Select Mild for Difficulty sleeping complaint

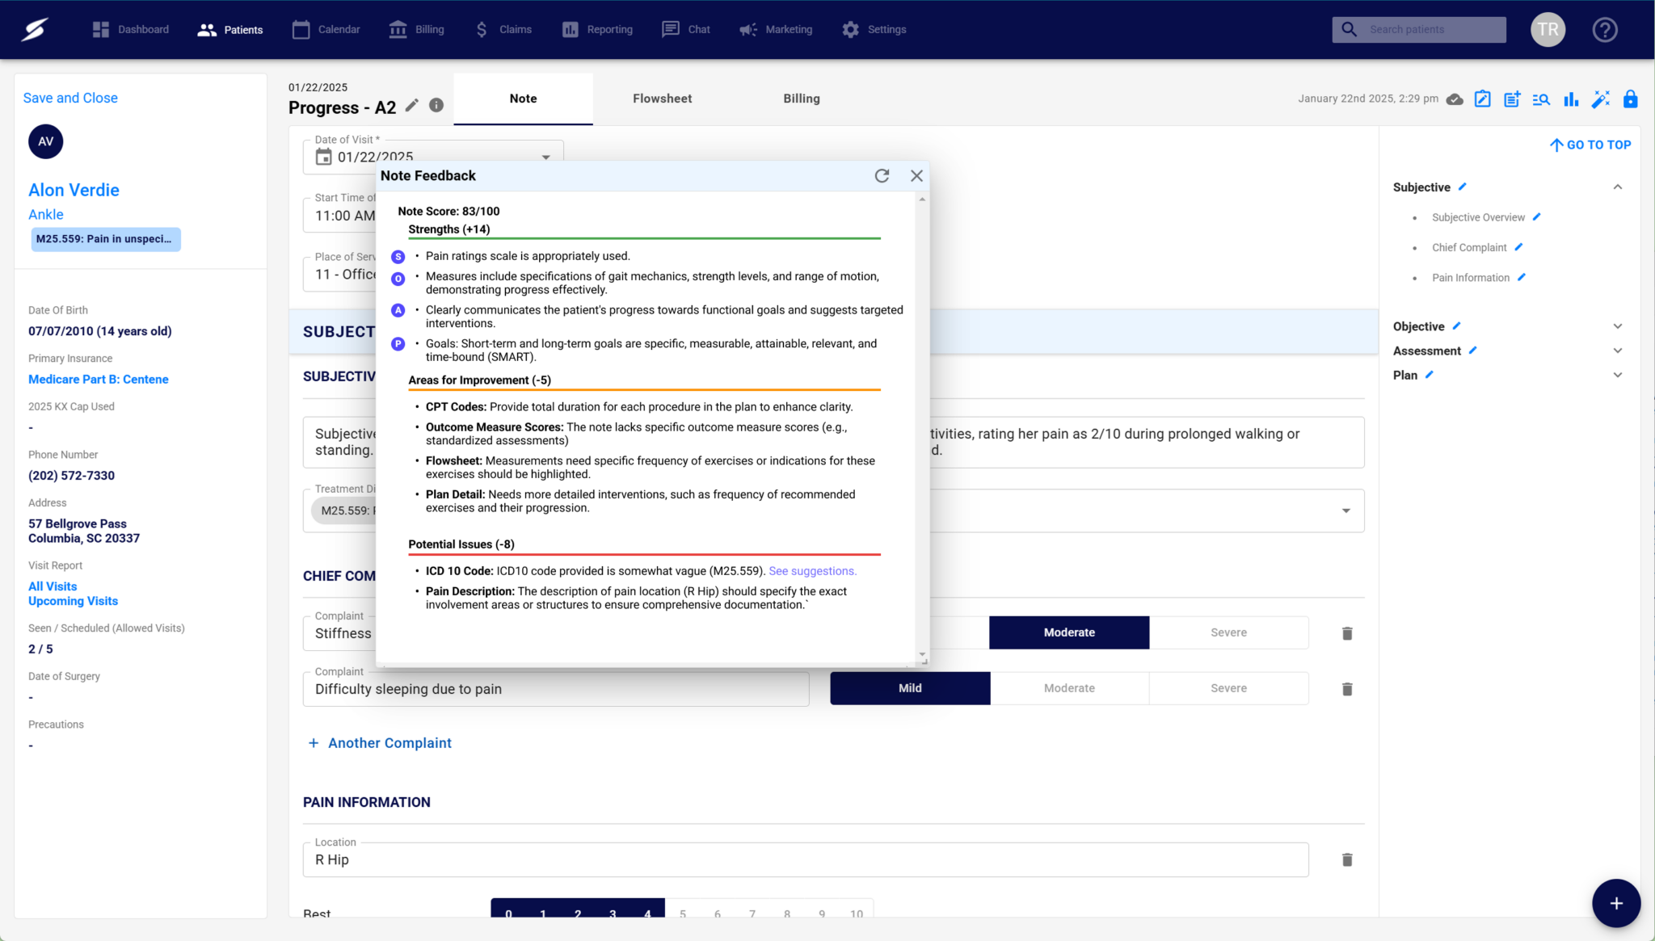coord(909,688)
